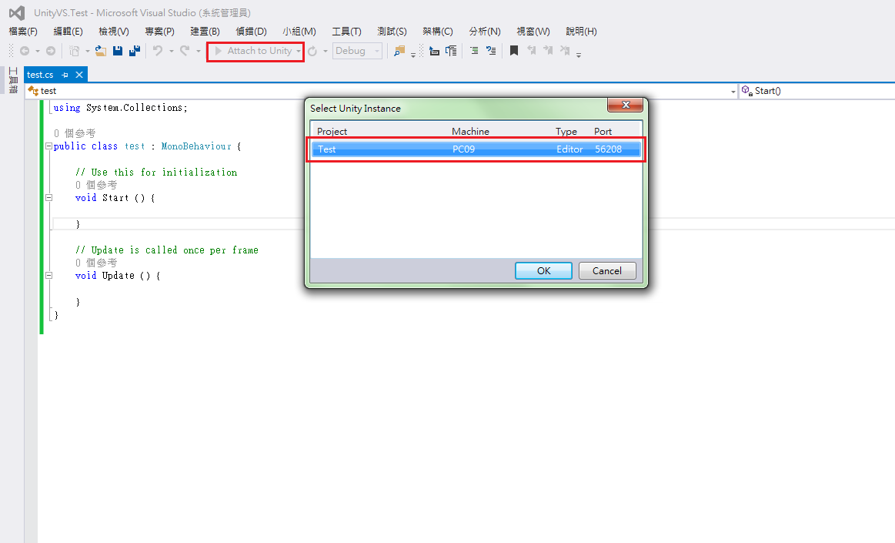Open the New Project dropdown arrow
Image resolution: width=895 pixels, height=543 pixels.
pos(87,52)
